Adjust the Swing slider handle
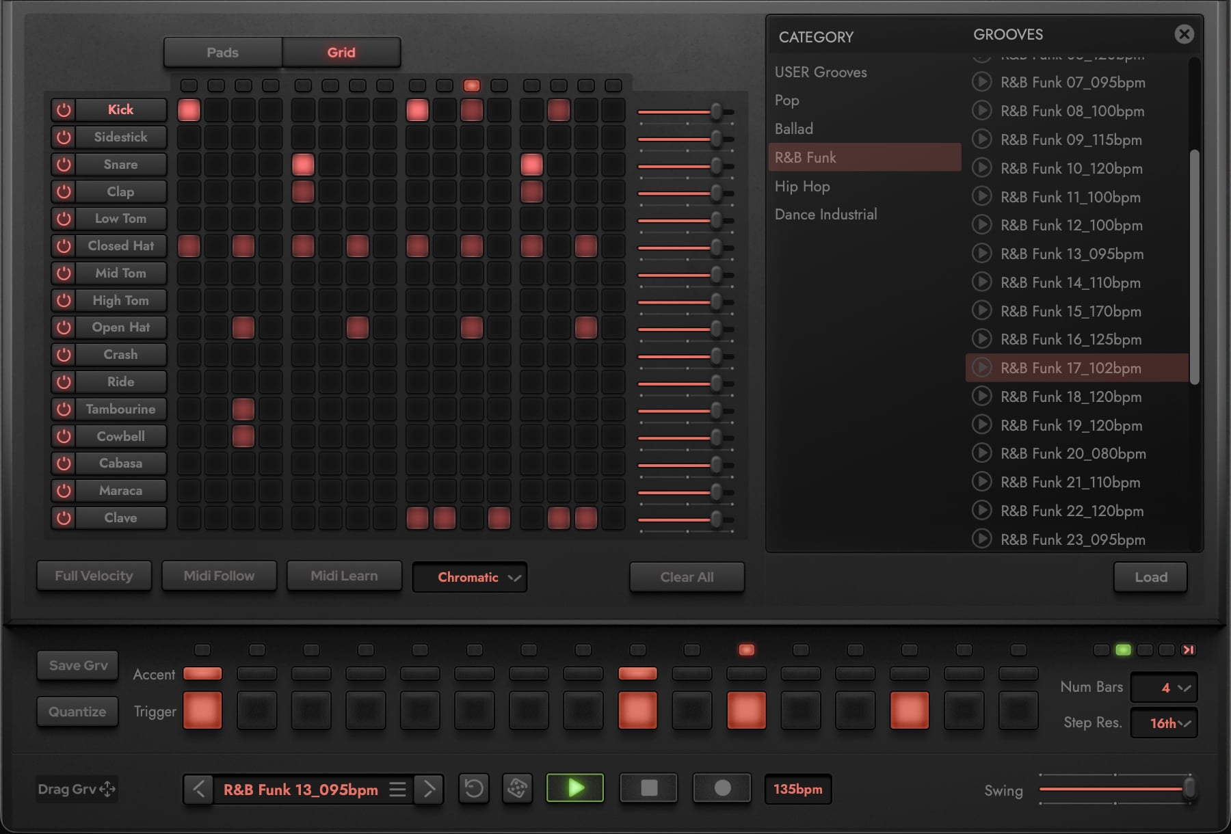1231x834 pixels. tap(1190, 788)
